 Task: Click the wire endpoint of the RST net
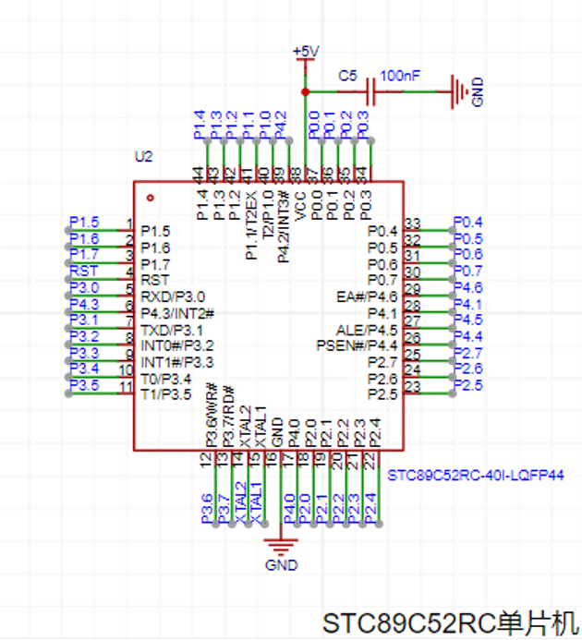pos(68,280)
